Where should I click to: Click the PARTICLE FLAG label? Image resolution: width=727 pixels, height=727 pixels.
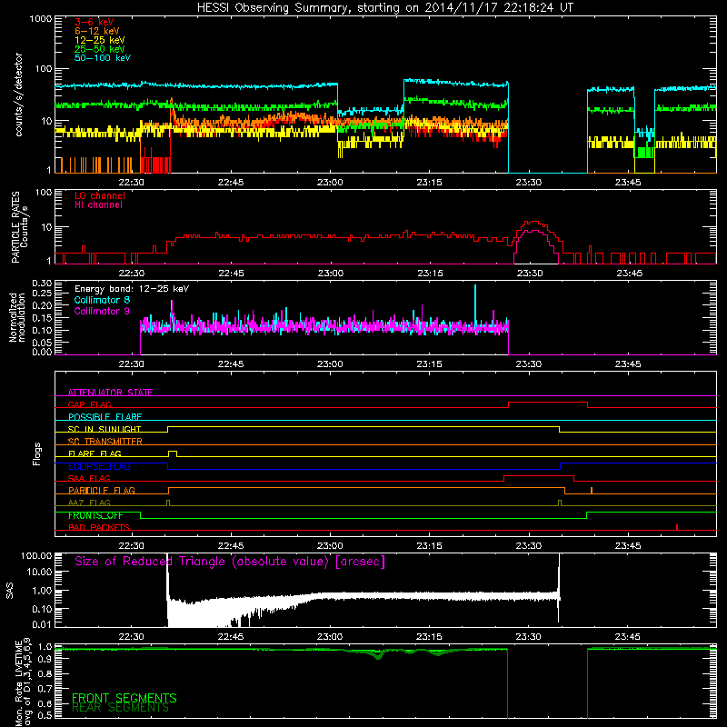coord(102,490)
